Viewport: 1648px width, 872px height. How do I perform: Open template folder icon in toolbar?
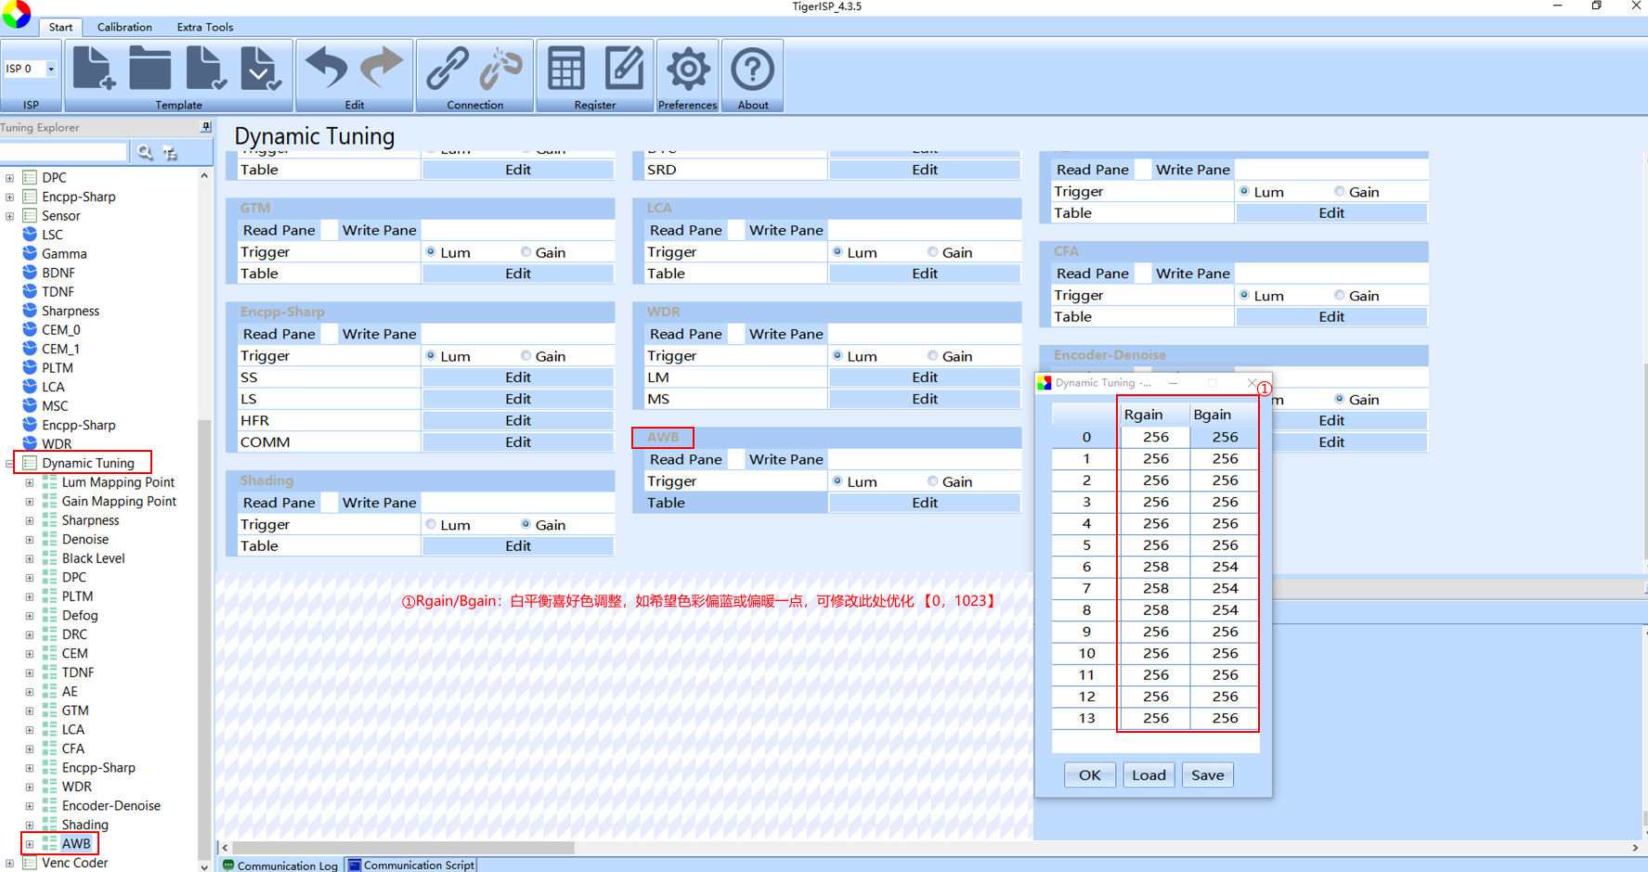[x=149, y=69]
